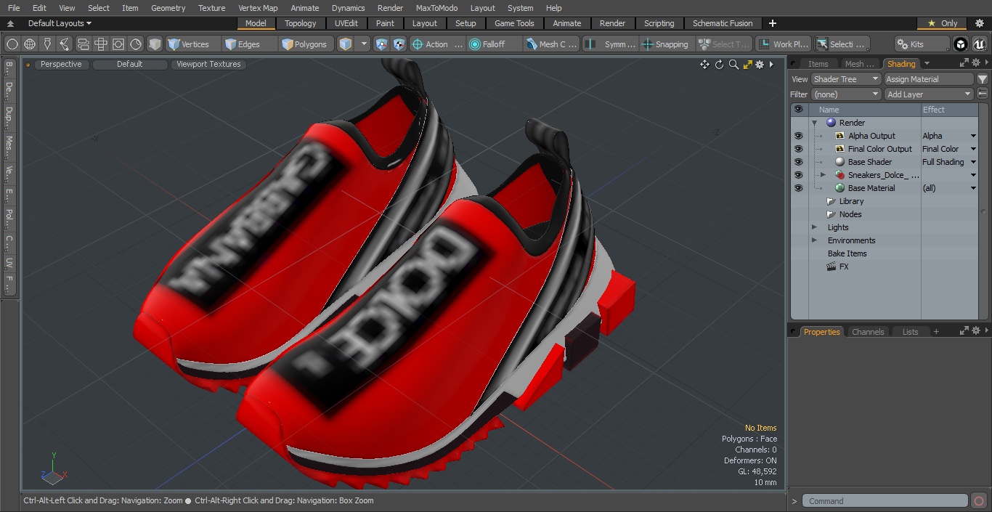This screenshot has width=992, height=512.
Task: Open the Work Plane options
Action: pyautogui.click(x=783, y=44)
